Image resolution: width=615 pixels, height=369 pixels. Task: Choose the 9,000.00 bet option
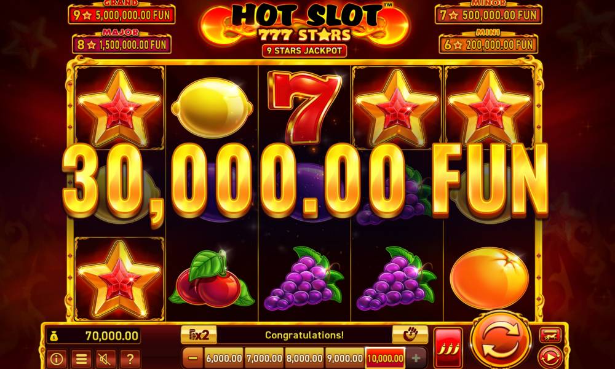[x=345, y=358]
